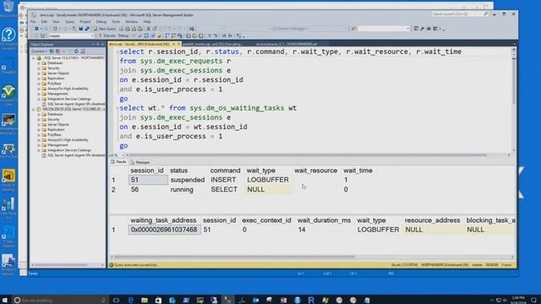Close the Object Explorer panel

point(102,44)
